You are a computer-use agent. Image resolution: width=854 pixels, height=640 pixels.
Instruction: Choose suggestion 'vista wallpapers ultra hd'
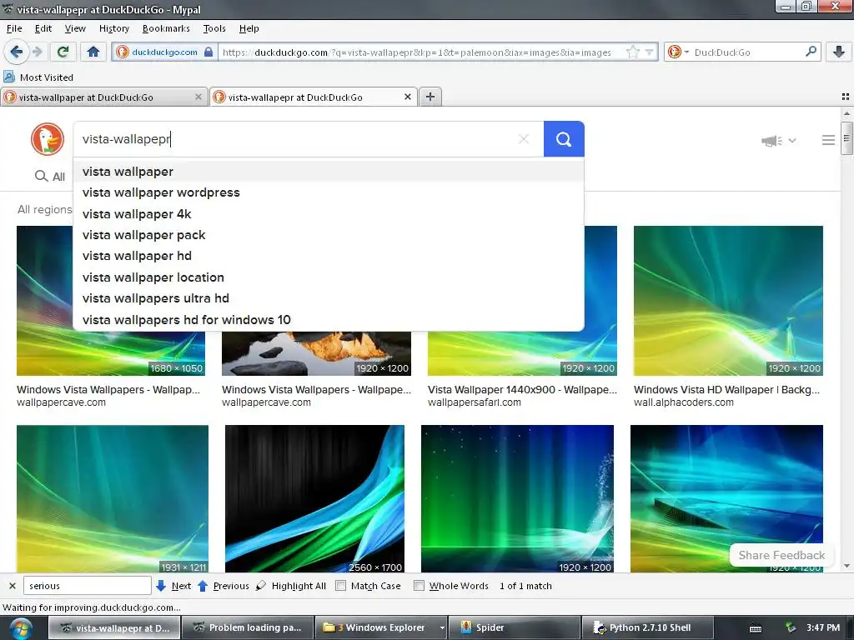329,298
